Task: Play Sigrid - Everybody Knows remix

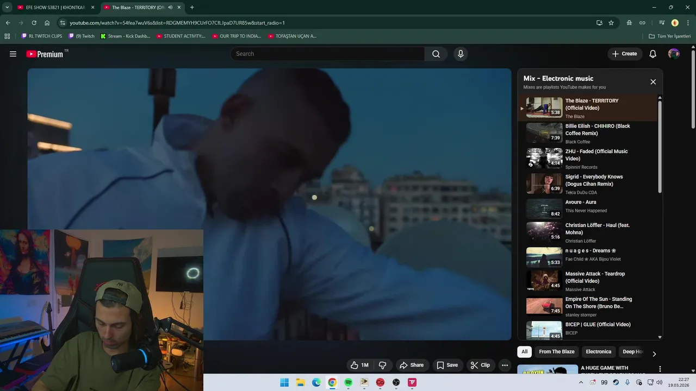Action: click(588, 184)
